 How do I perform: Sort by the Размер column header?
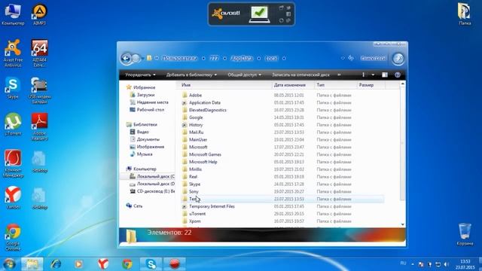371,85
